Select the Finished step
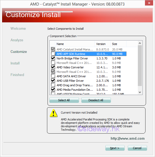Viewport: 155px width, 157px height. (17, 75)
